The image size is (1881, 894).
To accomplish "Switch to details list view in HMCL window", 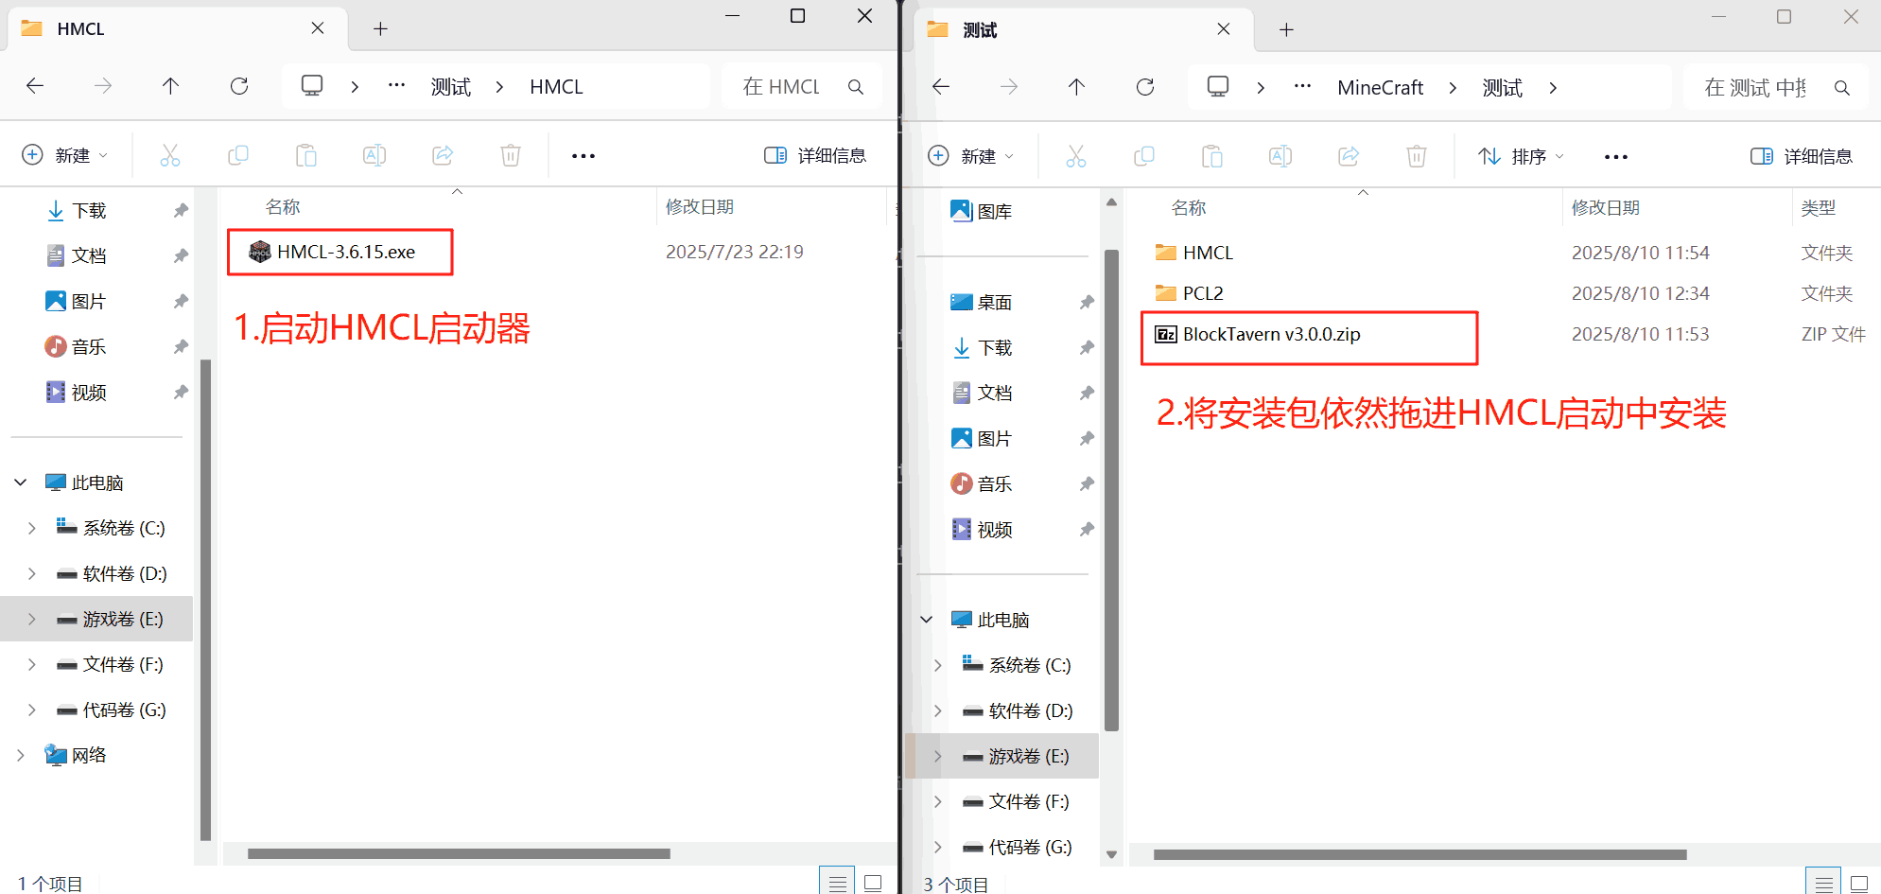I will (x=837, y=883).
